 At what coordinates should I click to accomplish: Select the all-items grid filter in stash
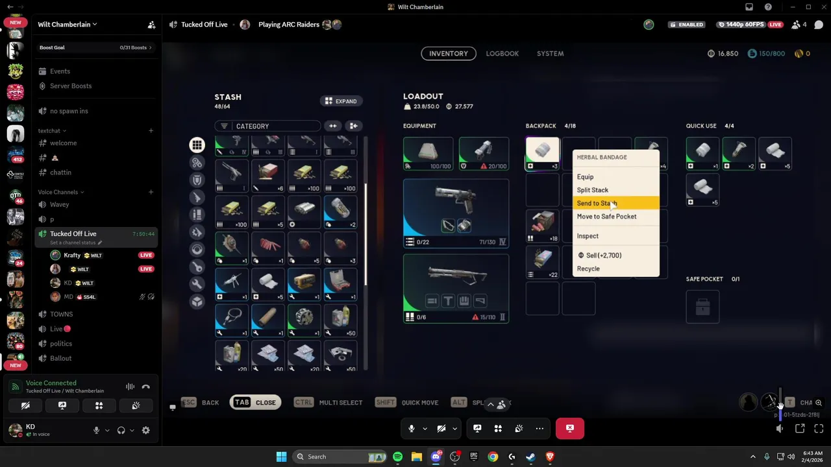(x=197, y=145)
